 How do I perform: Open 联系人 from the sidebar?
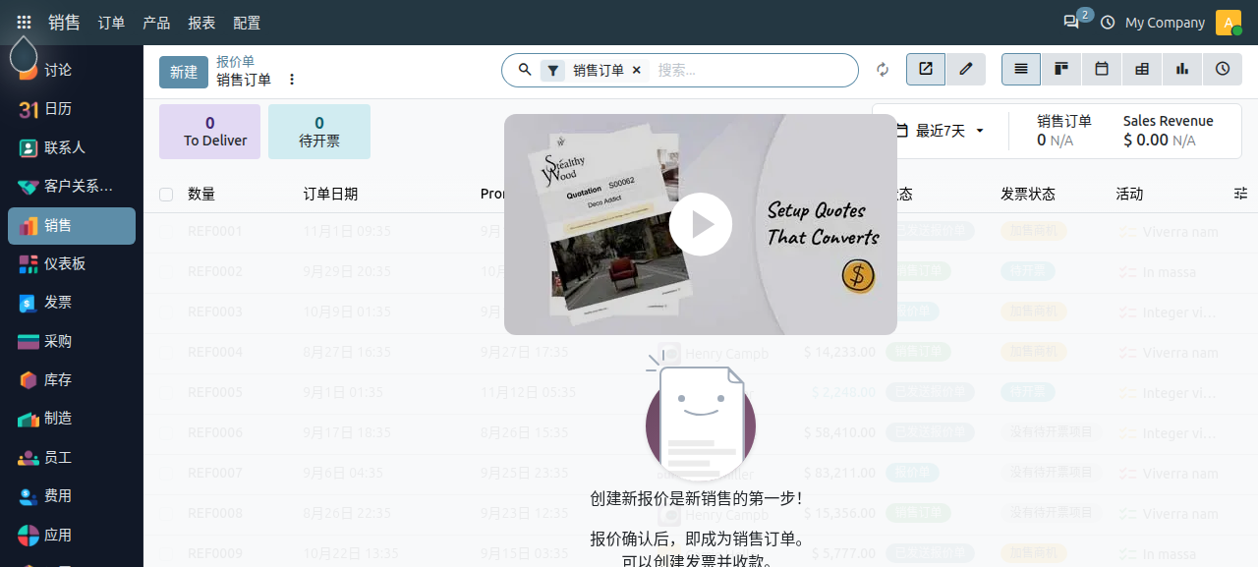click(x=72, y=147)
